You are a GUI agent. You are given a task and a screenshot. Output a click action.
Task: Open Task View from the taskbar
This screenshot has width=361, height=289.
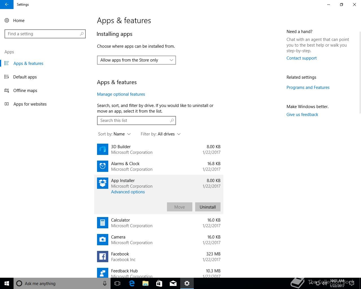(117, 283)
